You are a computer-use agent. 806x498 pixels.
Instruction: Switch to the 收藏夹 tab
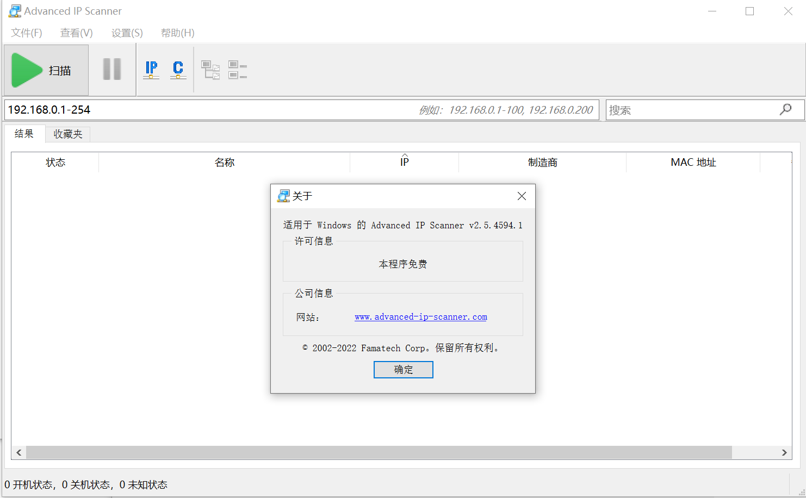click(x=68, y=134)
